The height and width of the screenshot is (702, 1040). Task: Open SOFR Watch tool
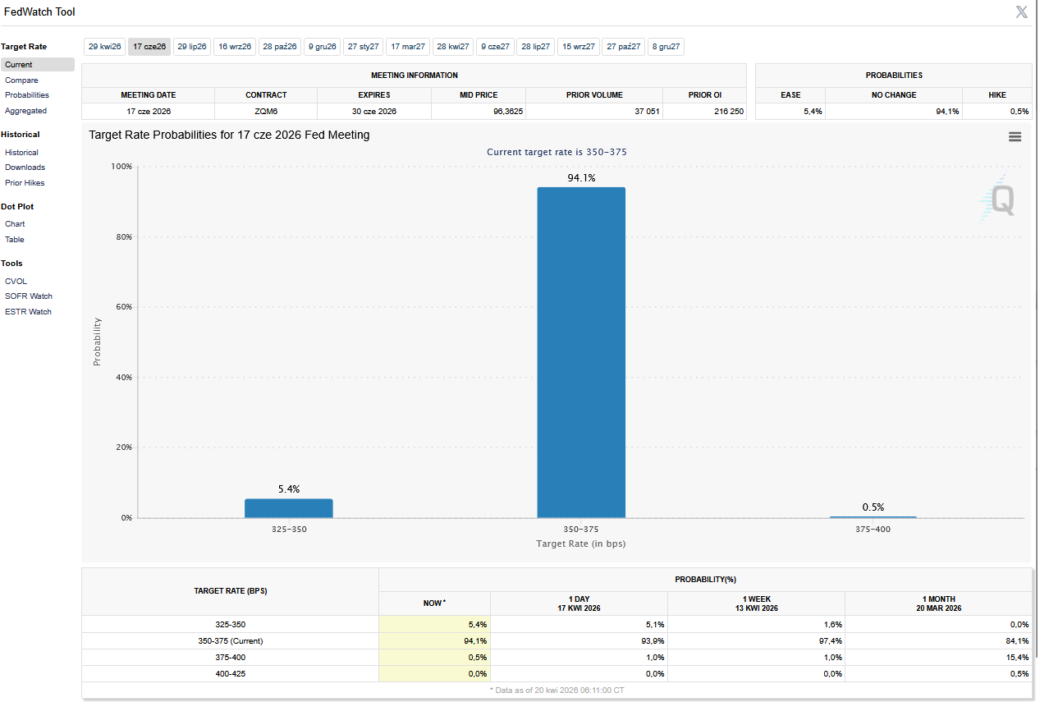point(28,296)
